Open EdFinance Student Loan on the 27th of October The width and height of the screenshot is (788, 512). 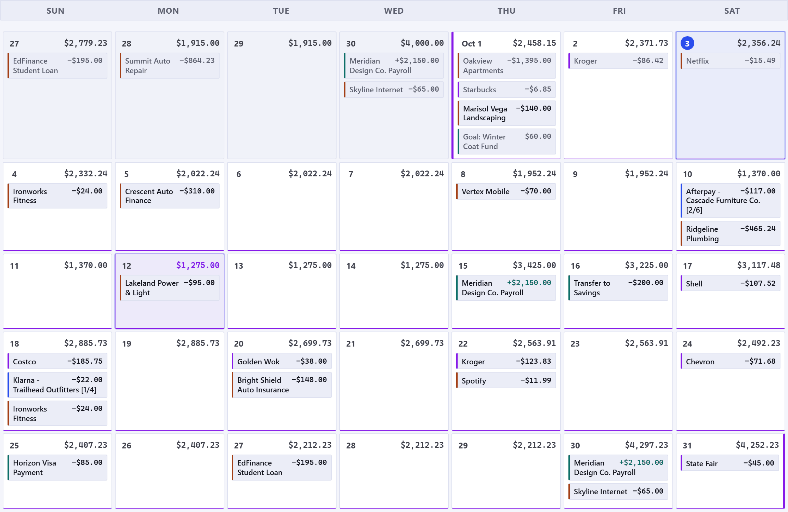pyautogui.click(x=281, y=468)
